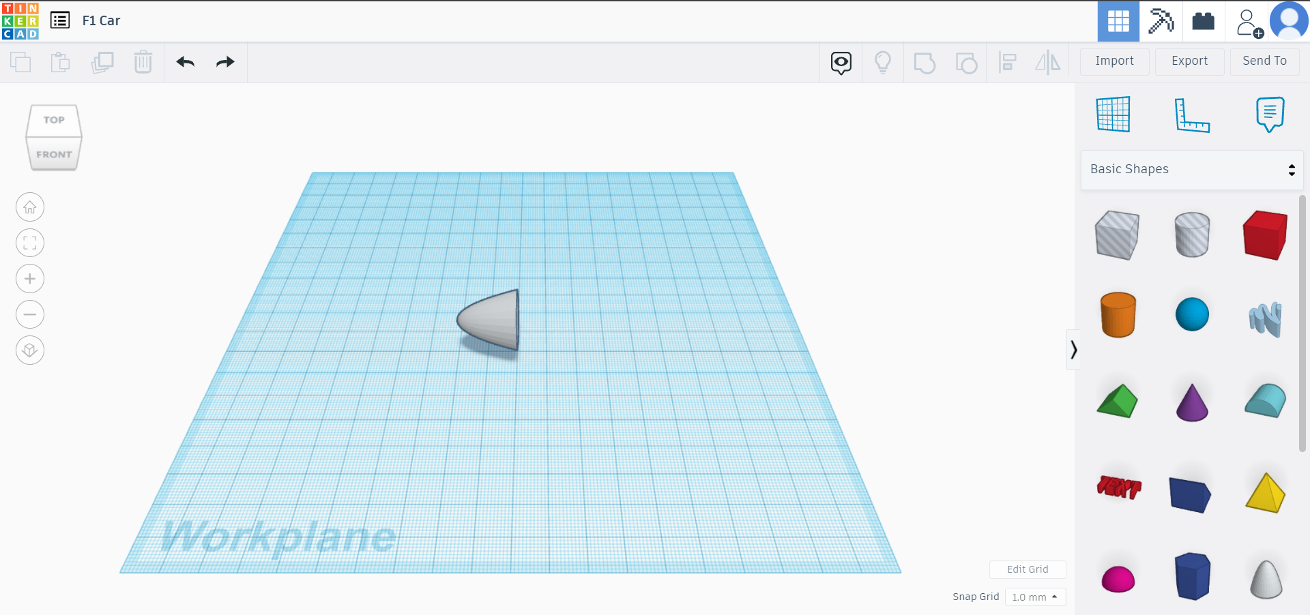Pick the gray Paraboloid shape
The height and width of the screenshot is (615, 1310).
coord(1266,580)
